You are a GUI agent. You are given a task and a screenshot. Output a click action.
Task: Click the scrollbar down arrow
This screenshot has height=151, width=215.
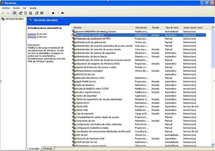(x=213, y=145)
